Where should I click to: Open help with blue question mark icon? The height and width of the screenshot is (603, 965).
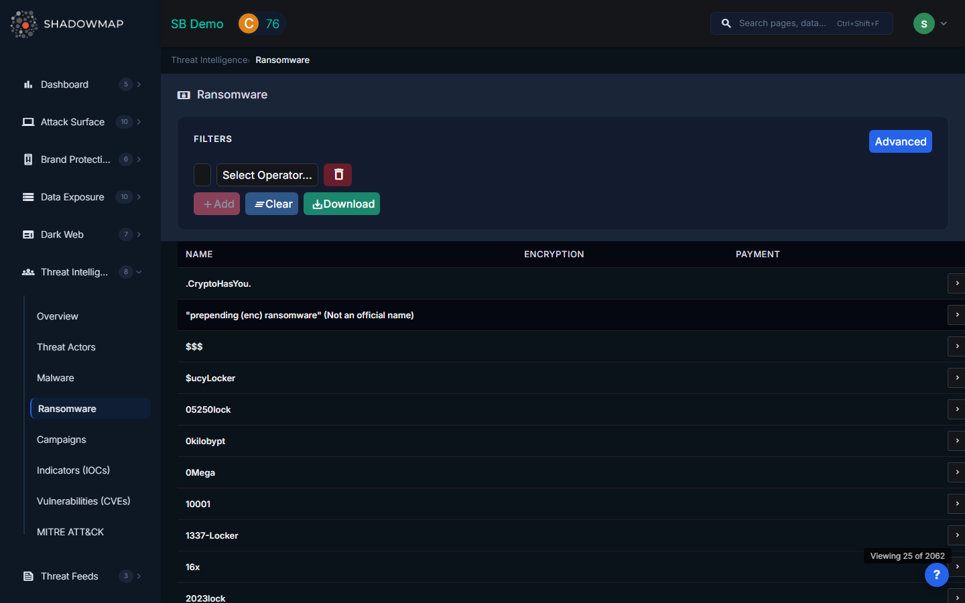(936, 574)
